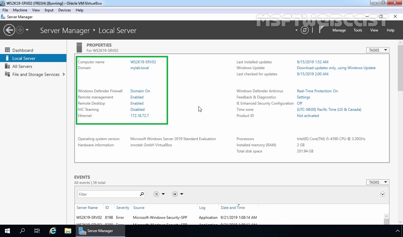403x237 pixels.
Task: Expand File and Storage Services arrow
Action: point(64,74)
